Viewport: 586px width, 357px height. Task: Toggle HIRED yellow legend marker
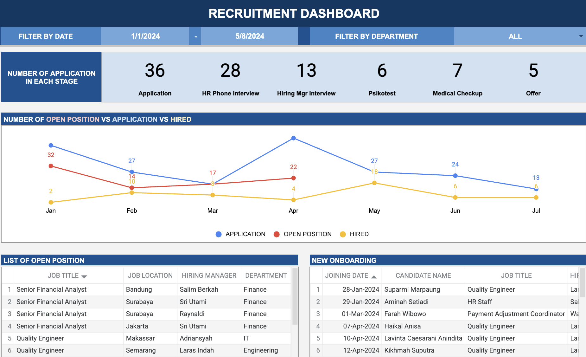[x=343, y=234]
